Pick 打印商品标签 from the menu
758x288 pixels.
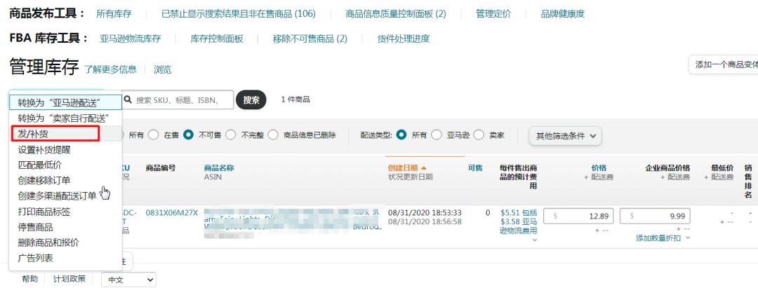pos(44,212)
